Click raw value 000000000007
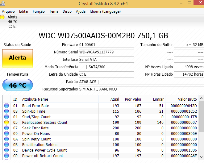204x163 pixels. (184, 123)
